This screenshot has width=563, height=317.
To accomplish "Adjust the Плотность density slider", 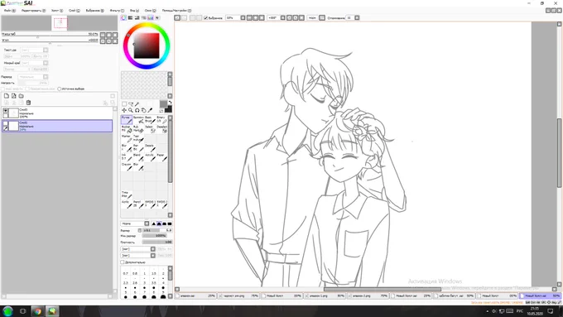I will point(157,242).
